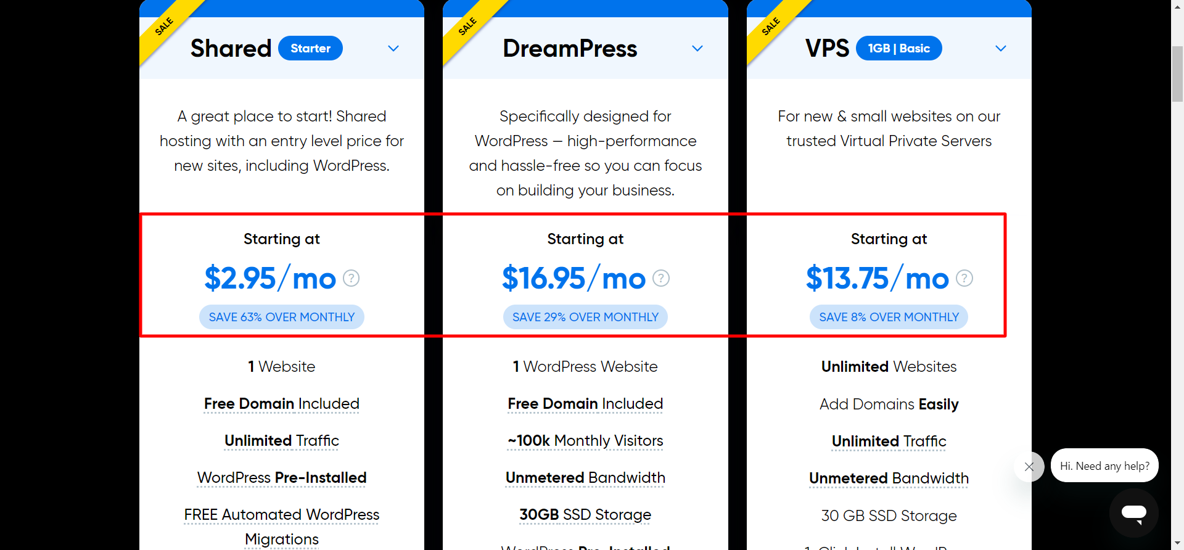The width and height of the screenshot is (1184, 550).
Task: Click '30GB SSD Storage' in DreamPress column
Action: [585, 515]
